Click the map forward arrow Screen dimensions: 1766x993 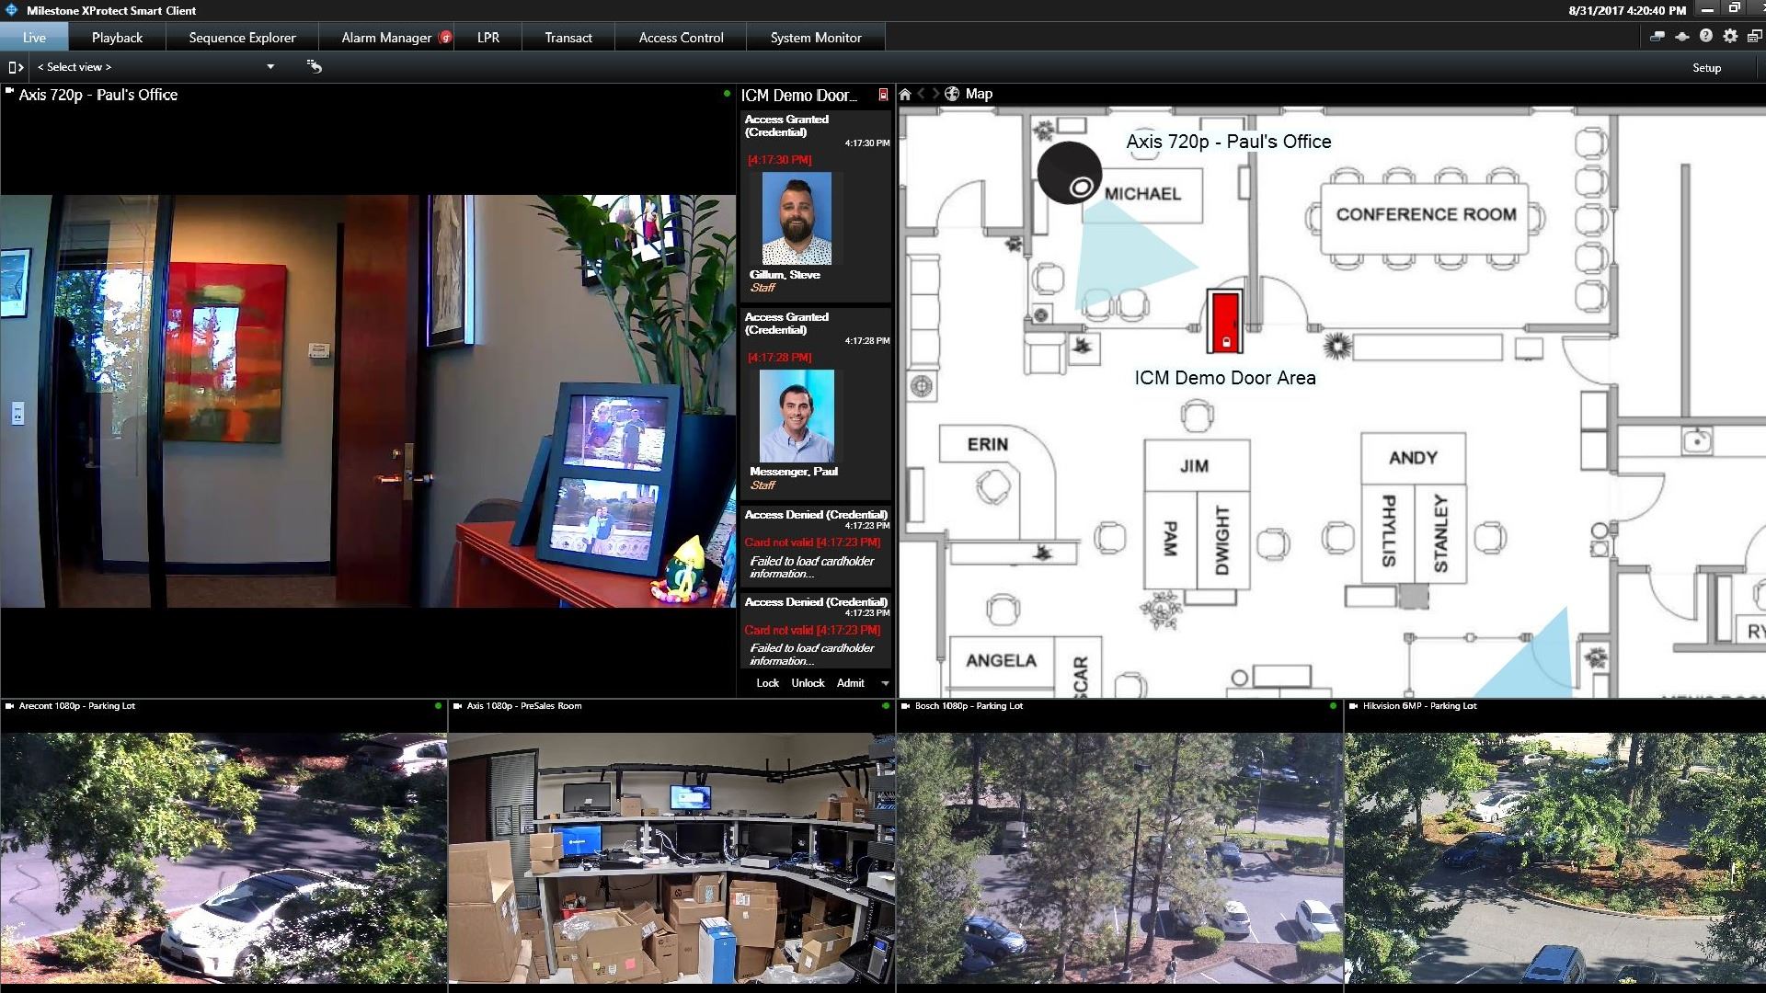pos(935,94)
